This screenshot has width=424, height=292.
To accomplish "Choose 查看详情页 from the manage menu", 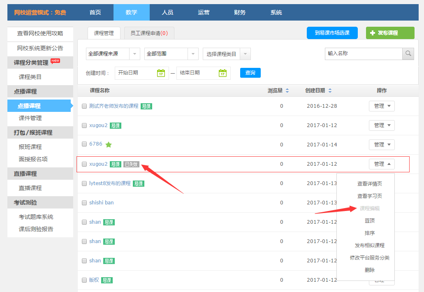I will coord(369,184).
